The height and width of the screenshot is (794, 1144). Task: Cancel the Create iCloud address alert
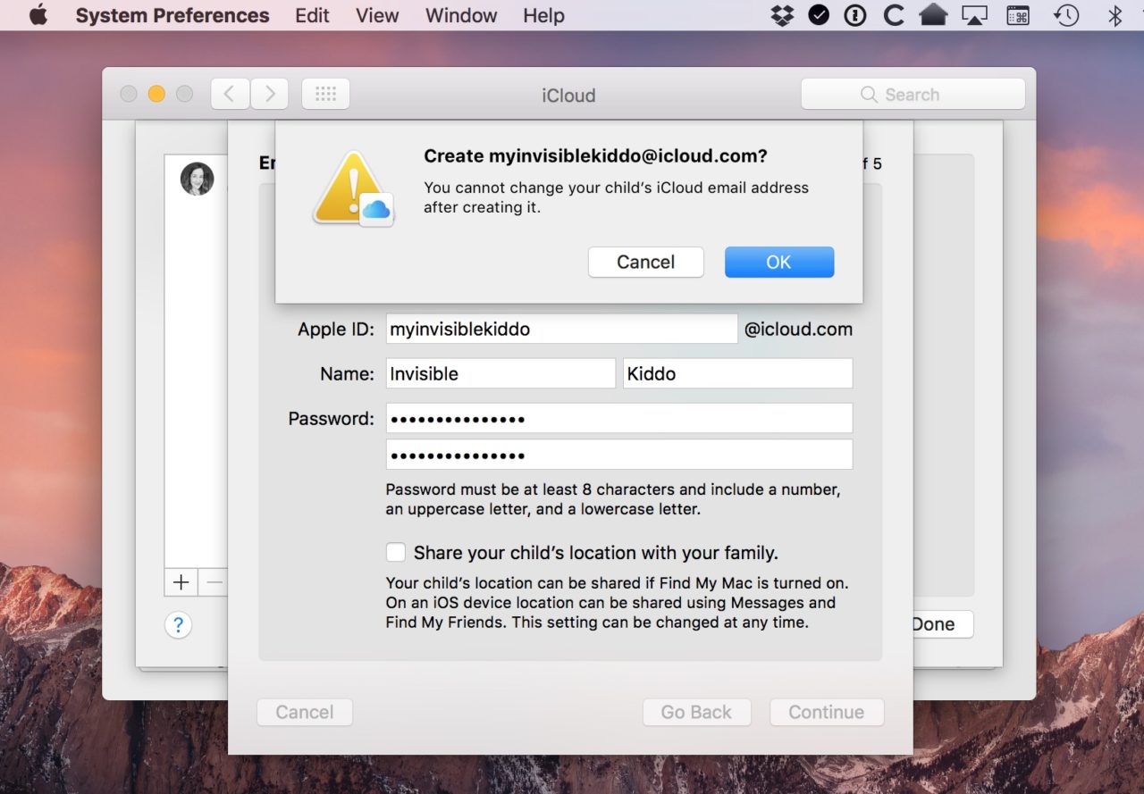pos(645,262)
